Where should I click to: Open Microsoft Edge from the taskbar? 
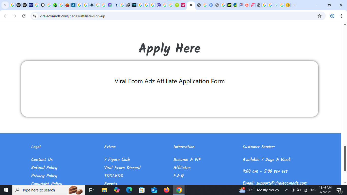pos(129,190)
